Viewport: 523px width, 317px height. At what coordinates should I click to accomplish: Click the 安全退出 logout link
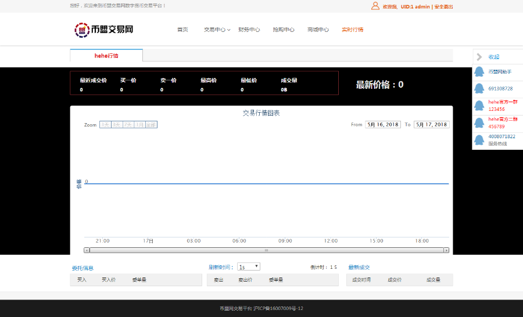pyautogui.click(x=443, y=6)
